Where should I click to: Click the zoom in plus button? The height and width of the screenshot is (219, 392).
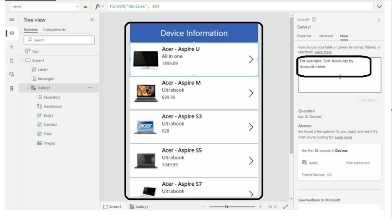[260, 207]
